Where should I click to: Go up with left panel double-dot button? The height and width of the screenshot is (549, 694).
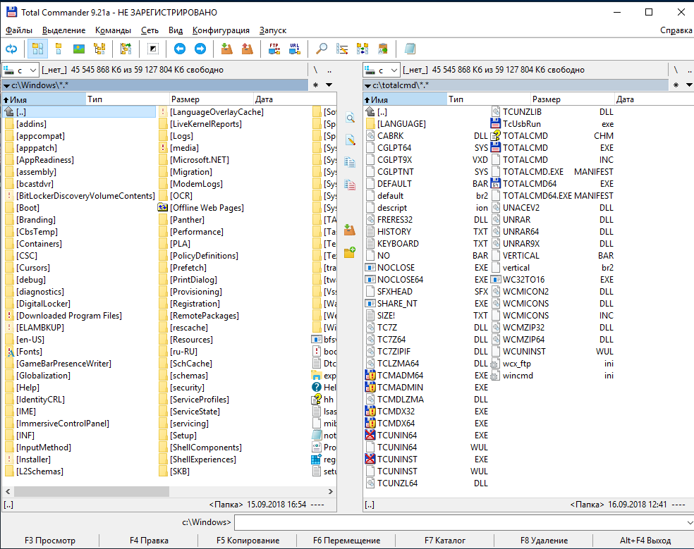(x=329, y=70)
